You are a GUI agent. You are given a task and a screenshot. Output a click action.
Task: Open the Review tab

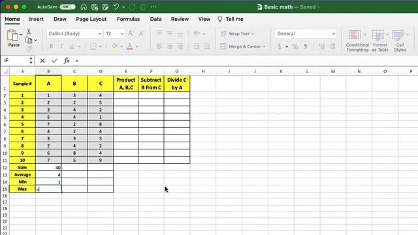(180, 19)
